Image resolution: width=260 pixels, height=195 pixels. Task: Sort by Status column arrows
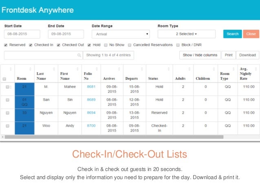point(169,69)
